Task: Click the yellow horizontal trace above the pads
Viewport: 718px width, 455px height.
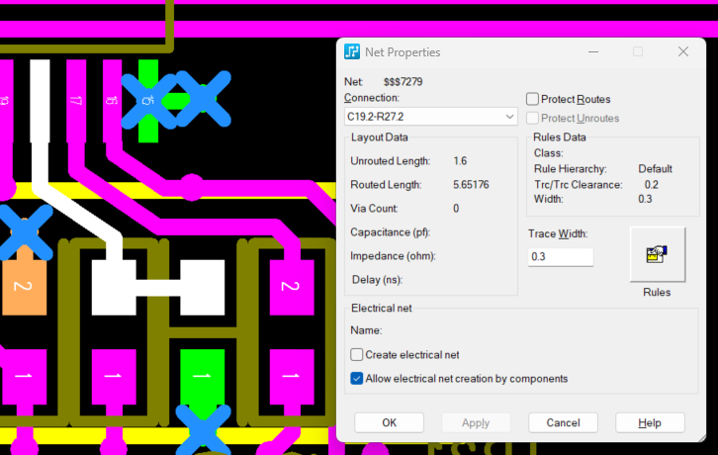Action: coord(168,190)
